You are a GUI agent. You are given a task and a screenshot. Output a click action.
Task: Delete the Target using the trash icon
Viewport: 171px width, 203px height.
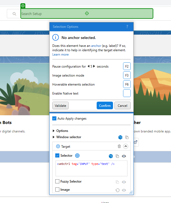(119, 146)
